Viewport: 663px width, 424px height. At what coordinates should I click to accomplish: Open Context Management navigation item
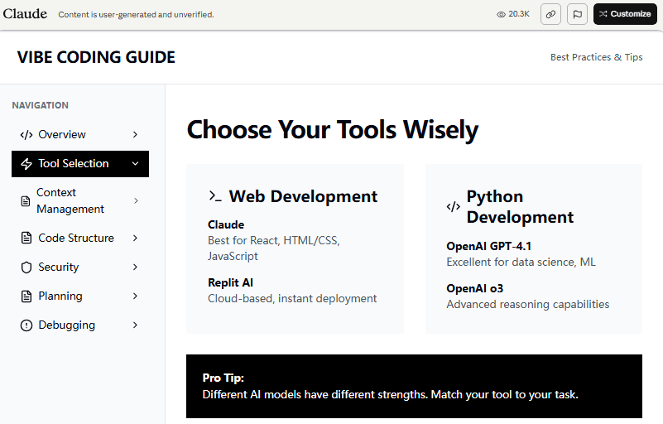coord(80,201)
